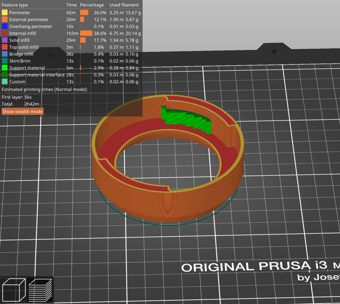
Task: Hide the Custom feature type
Action: [17, 82]
